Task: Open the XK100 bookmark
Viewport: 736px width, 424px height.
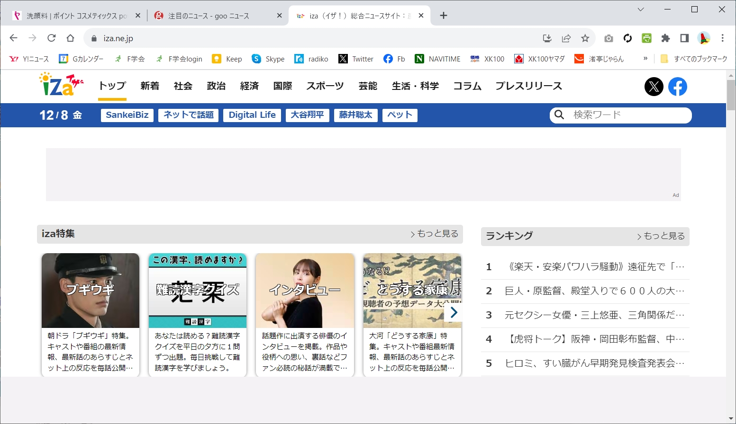Action: click(487, 59)
